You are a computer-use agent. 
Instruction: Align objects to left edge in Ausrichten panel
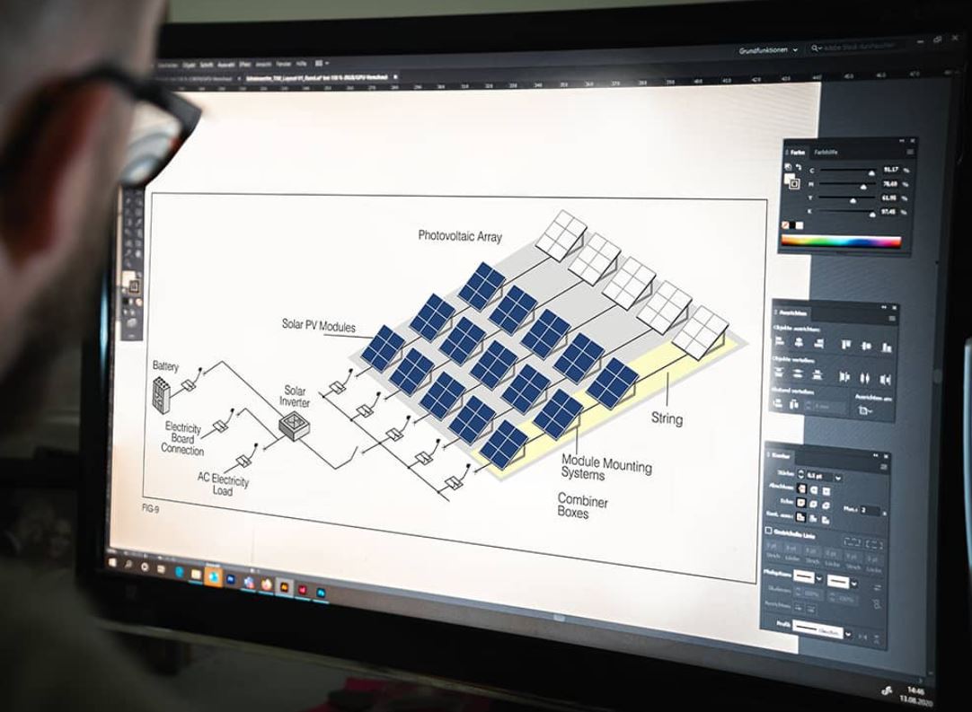click(779, 341)
